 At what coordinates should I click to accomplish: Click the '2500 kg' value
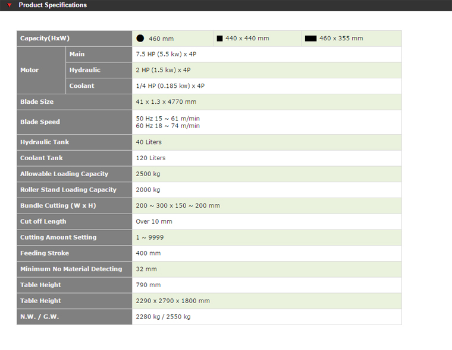pyautogui.click(x=148, y=174)
